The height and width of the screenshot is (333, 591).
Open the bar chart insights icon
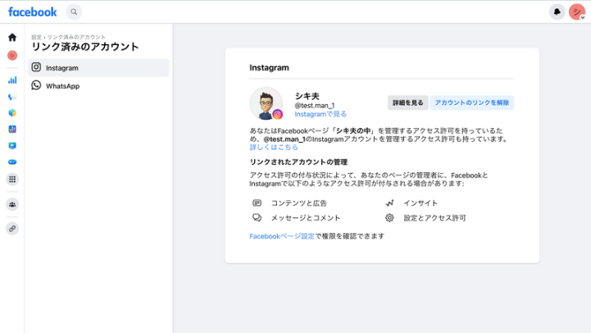click(12, 80)
